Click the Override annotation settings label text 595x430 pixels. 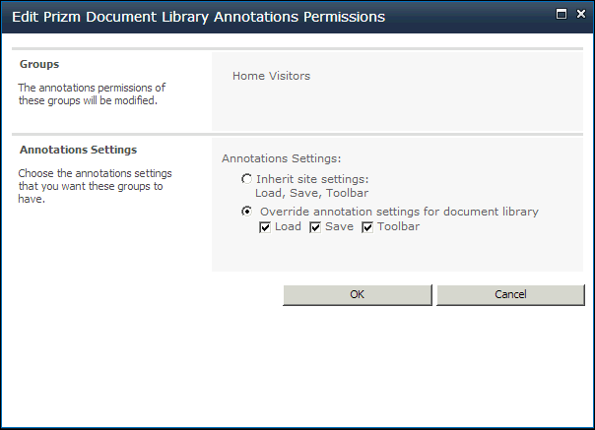399,212
